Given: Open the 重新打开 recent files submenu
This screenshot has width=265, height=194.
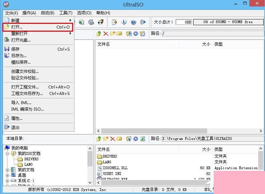Looking at the screenshot, I should click(x=38, y=33).
